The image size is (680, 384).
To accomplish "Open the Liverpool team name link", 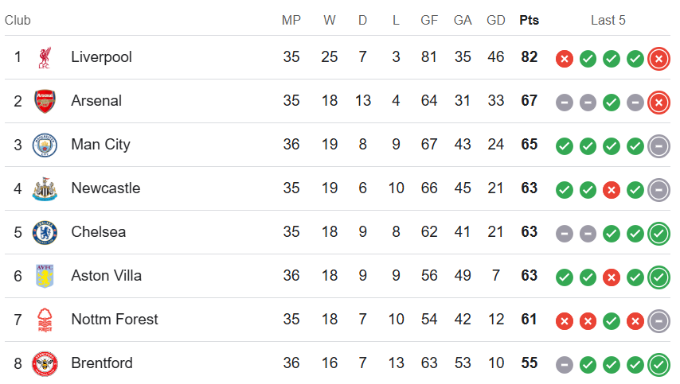I will click(101, 57).
